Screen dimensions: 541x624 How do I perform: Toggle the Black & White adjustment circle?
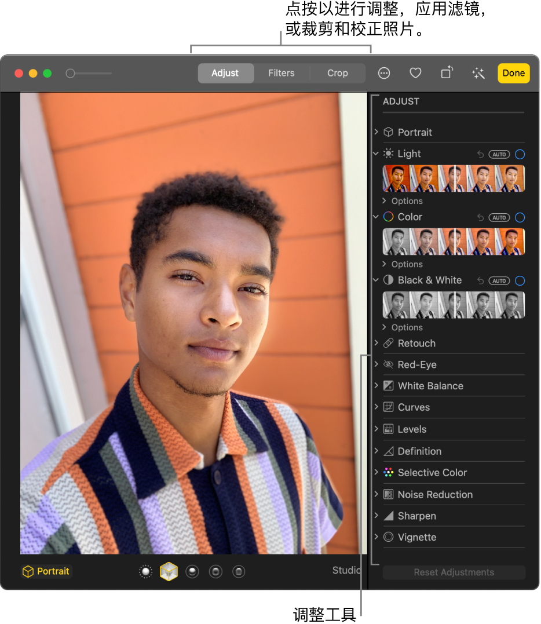520,281
